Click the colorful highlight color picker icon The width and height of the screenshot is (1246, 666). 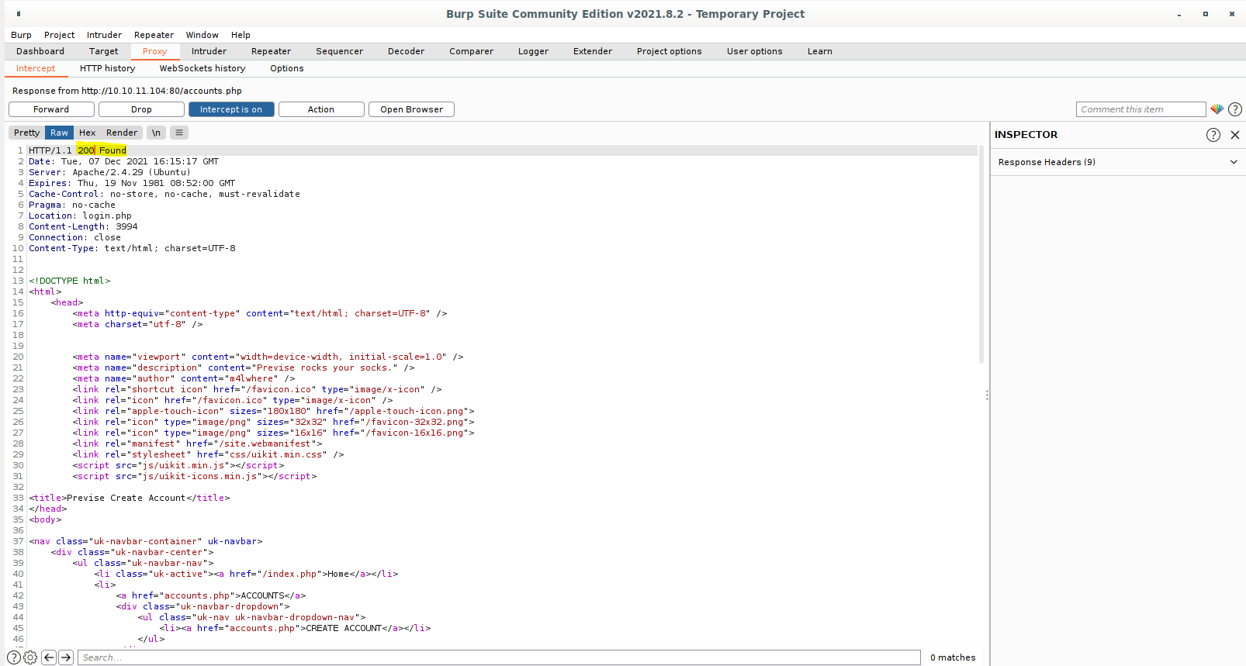(x=1217, y=109)
